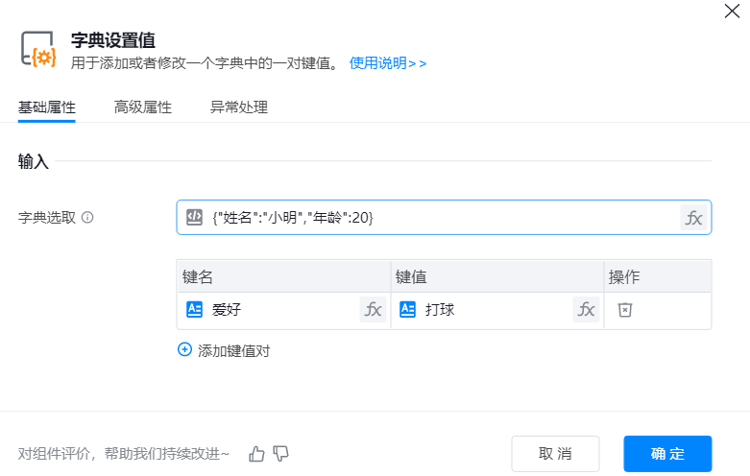Switch to the 高级属性 tab
The height and width of the screenshot is (476, 750).
coord(142,107)
